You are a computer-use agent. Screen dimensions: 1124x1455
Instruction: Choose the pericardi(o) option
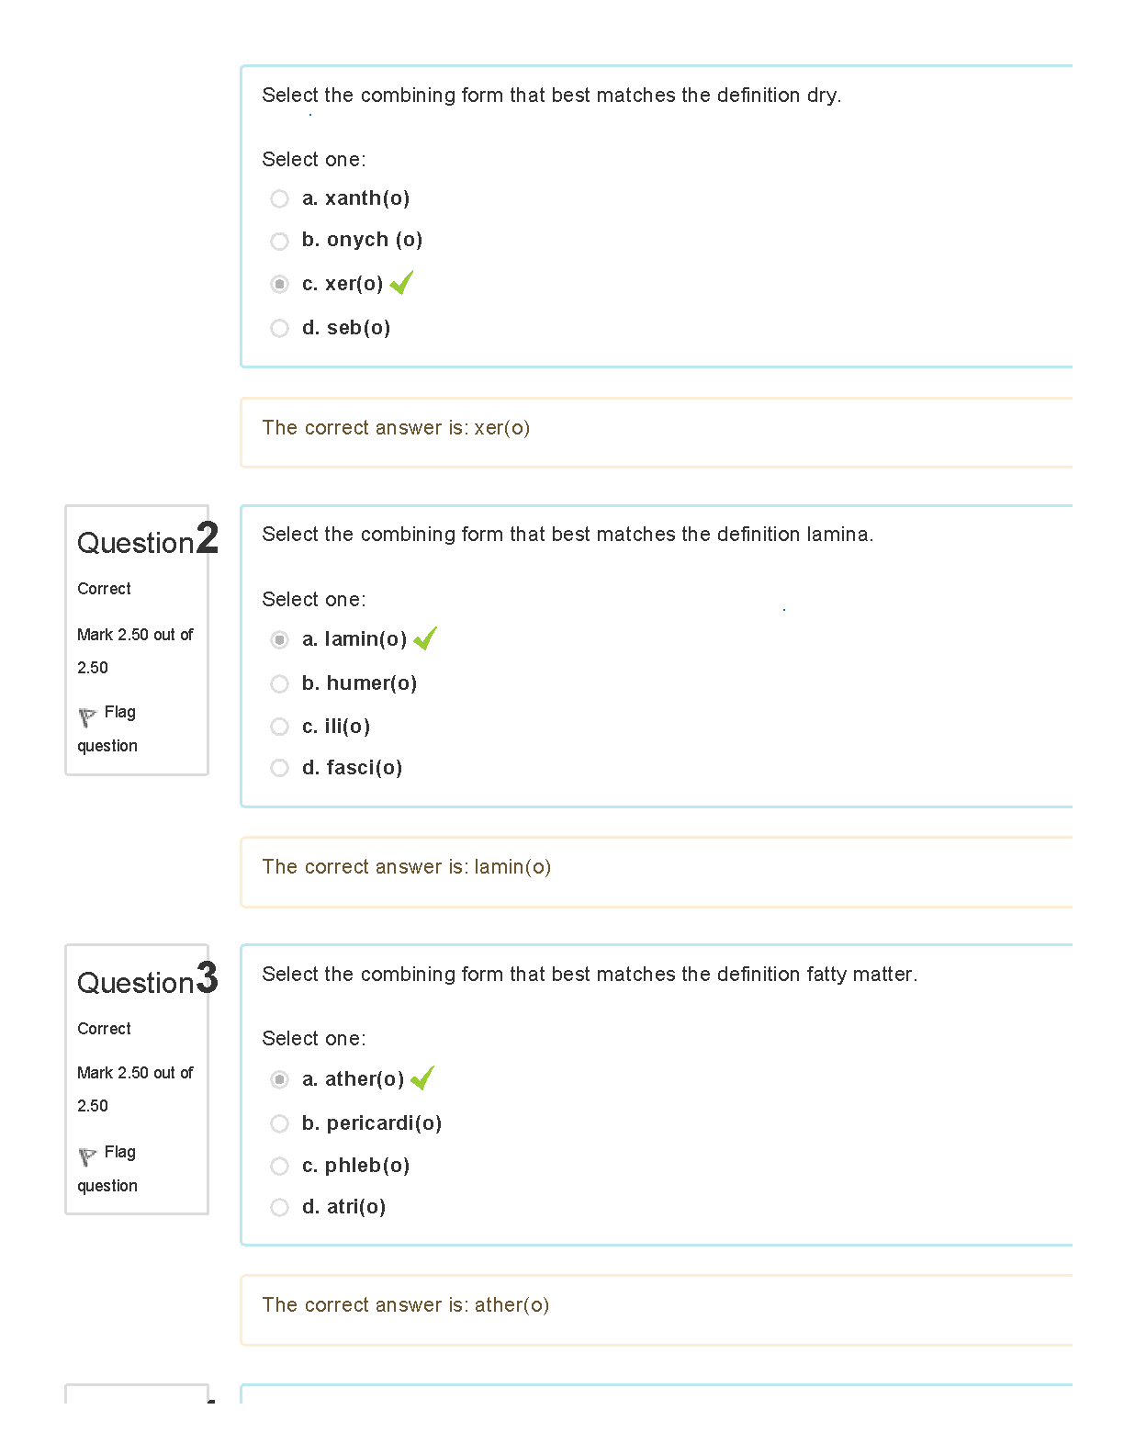[x=279, y=1124]
